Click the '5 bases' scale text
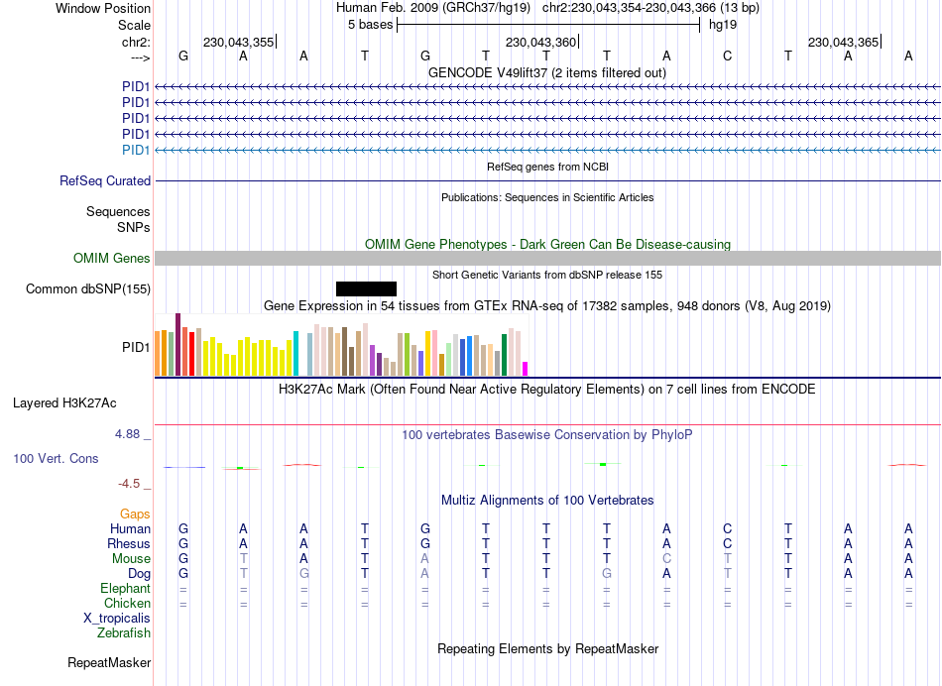The height and width of the screenshot is (686, 942). point(370,25)
